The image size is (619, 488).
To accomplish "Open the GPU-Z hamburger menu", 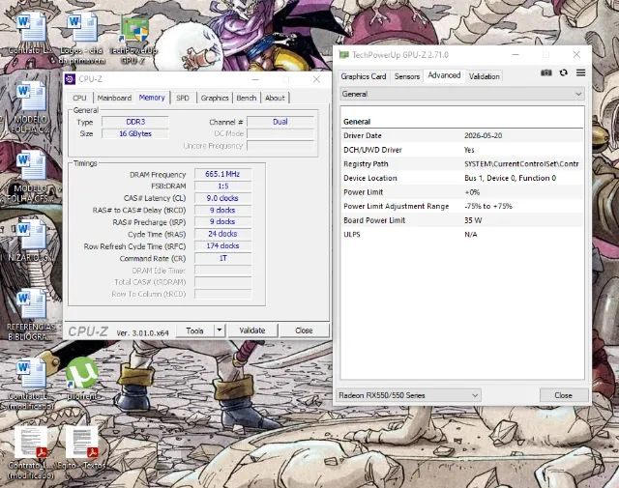I will coord(580,72).
